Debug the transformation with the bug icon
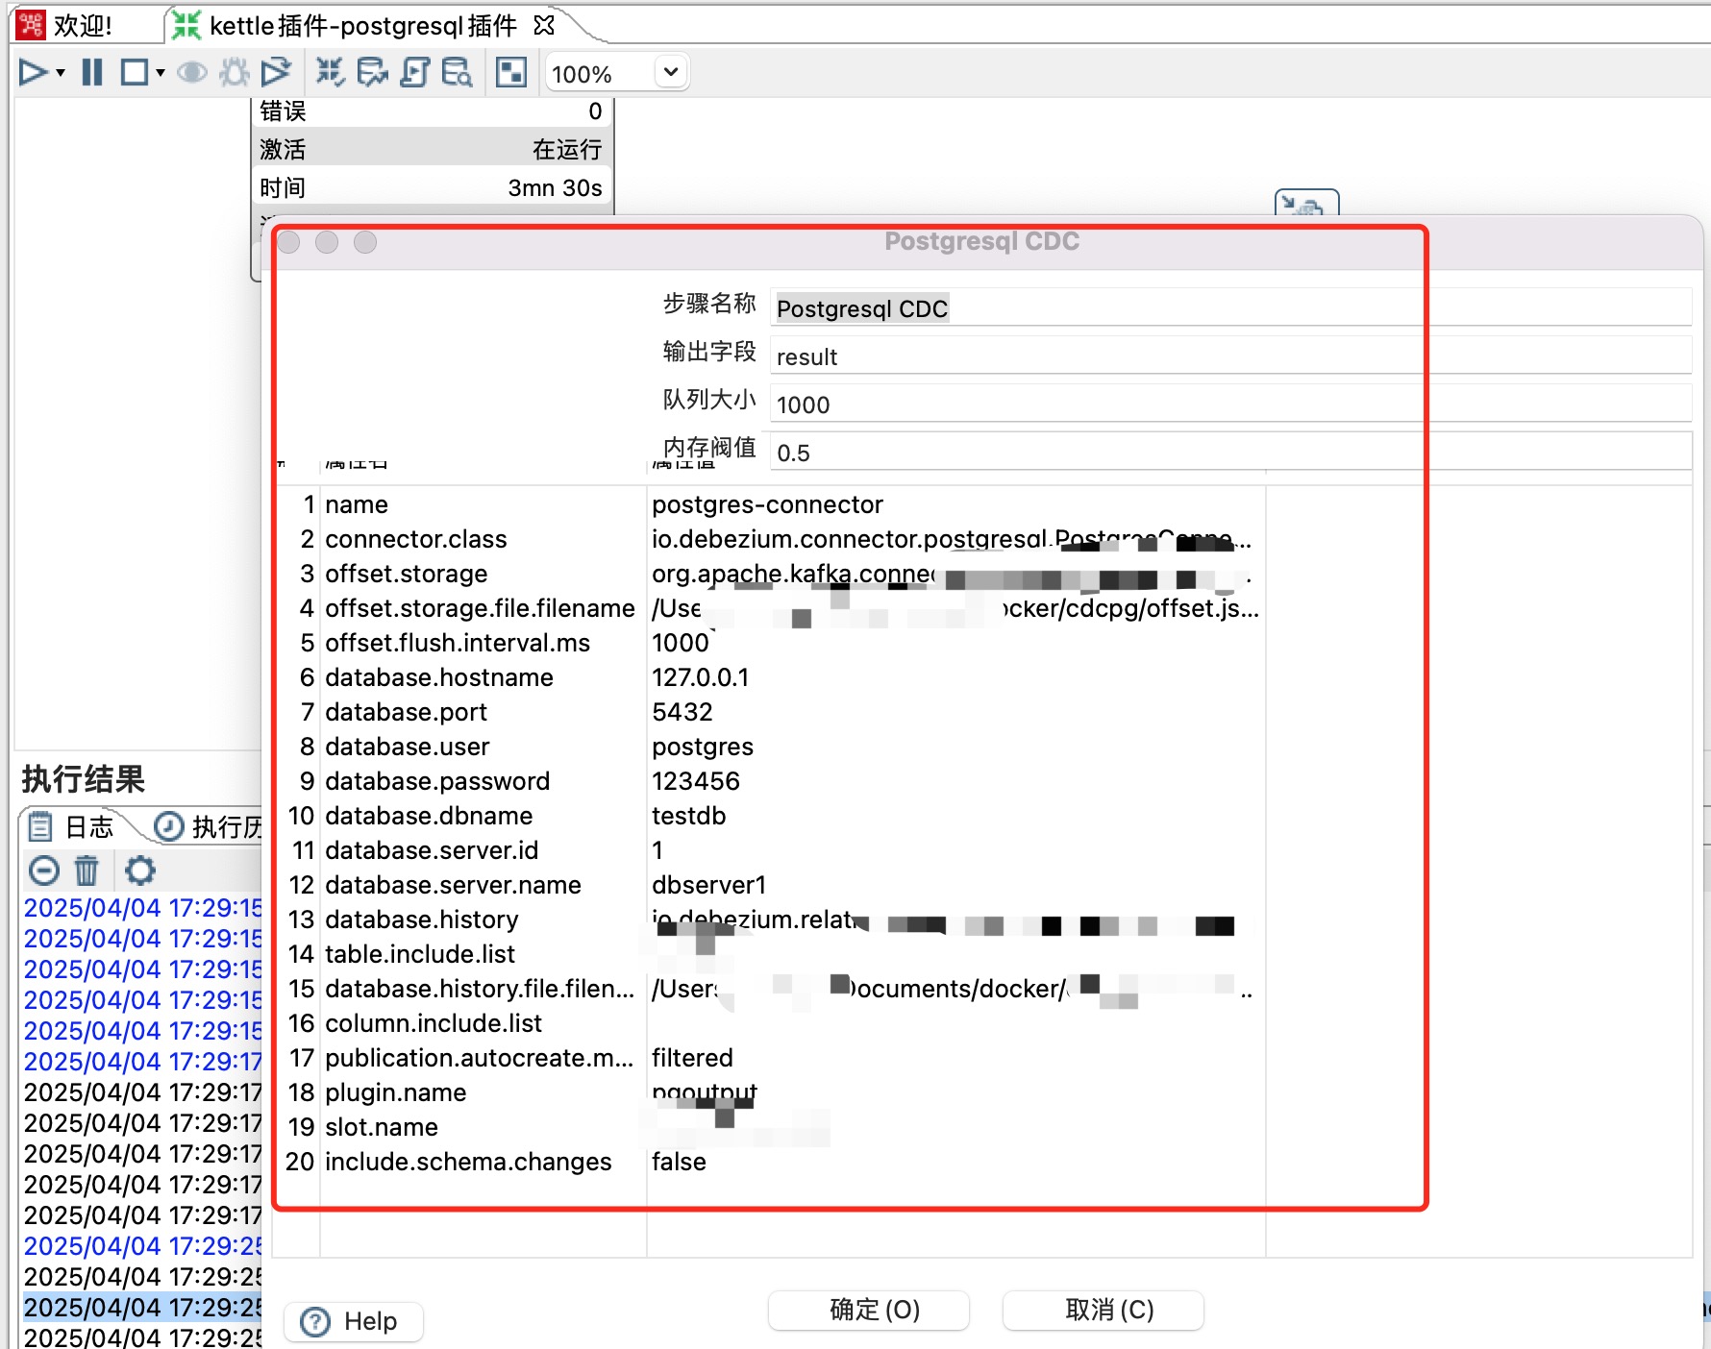Screen dimensions: 1711x1349 click(234, 72)
